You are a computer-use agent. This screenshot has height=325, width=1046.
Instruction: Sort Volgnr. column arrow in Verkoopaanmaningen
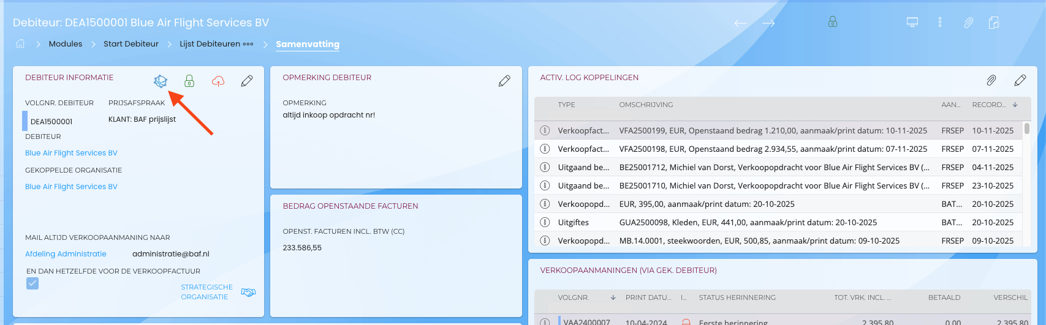pos(613,297)
